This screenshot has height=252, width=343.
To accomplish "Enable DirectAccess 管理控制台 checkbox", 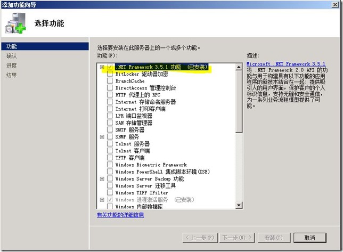I will point(110,88).
